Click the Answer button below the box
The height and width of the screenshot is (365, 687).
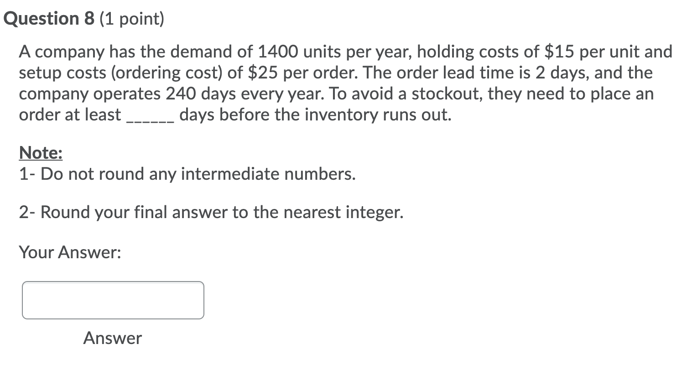(x=112, y=338)
